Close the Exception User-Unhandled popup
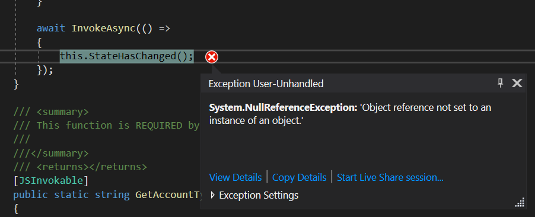Viewport: 535px width, 217px height. click(x=517, y=83)
